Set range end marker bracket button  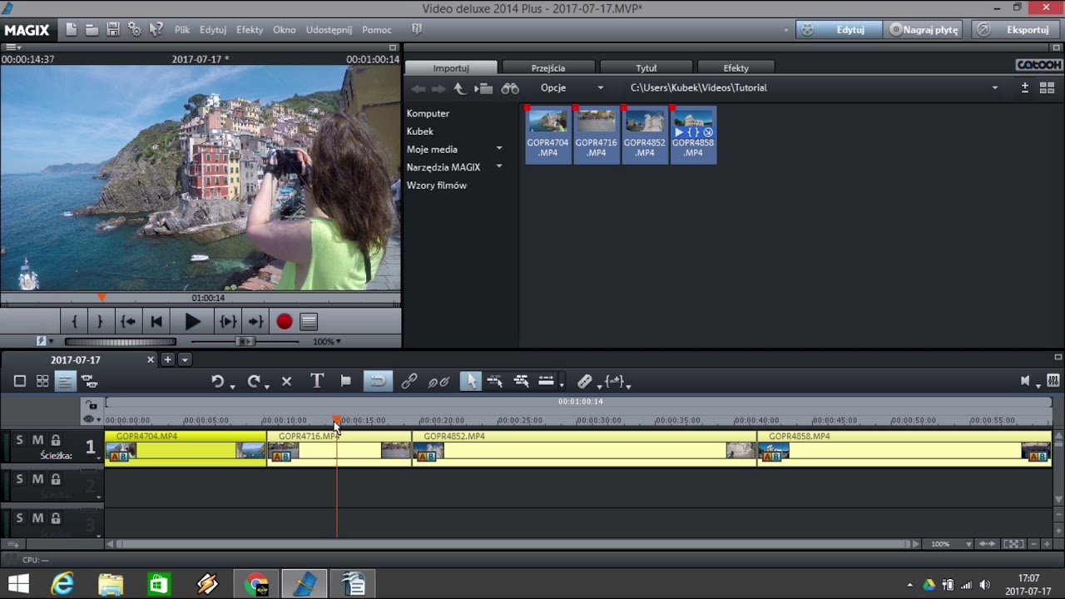100,322
